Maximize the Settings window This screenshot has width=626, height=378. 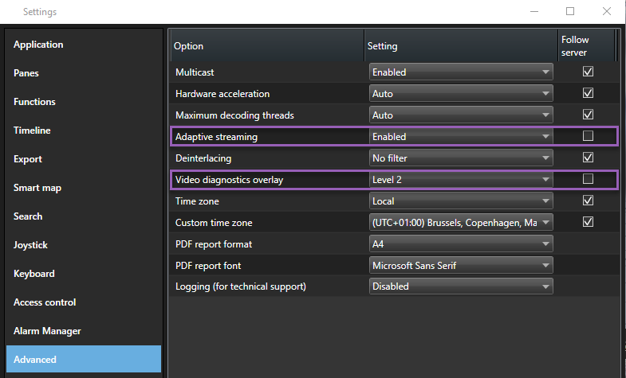pyautogui.click(x=569, y=12)
